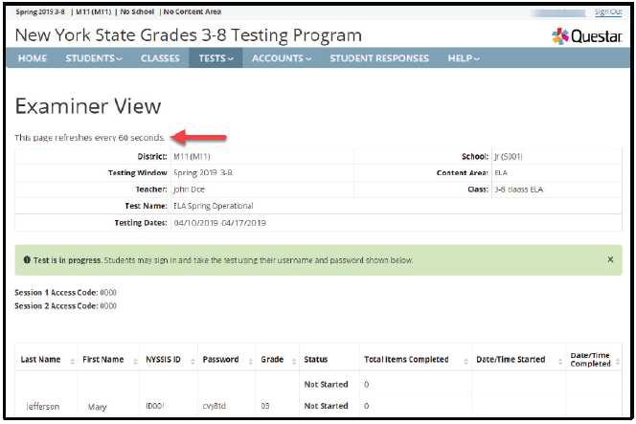Select Mary first name cell
Image resolution: width=636 pixels, height=424 pixels.
[98, 407]
